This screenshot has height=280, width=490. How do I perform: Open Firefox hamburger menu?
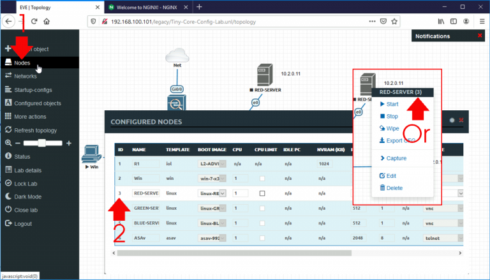click(x=482, y=21)
